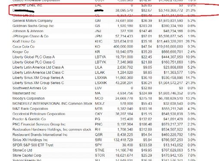Click the Kroger Co price cell $35.20

click(x=147, y=52)
